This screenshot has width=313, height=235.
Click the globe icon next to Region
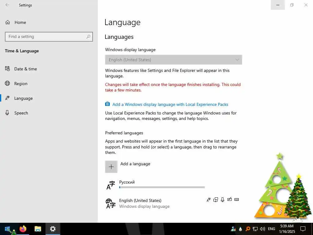pyautogui.click(x=7, y=83)
